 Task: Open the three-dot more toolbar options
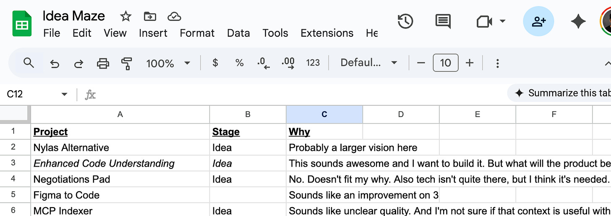(497, 64)
